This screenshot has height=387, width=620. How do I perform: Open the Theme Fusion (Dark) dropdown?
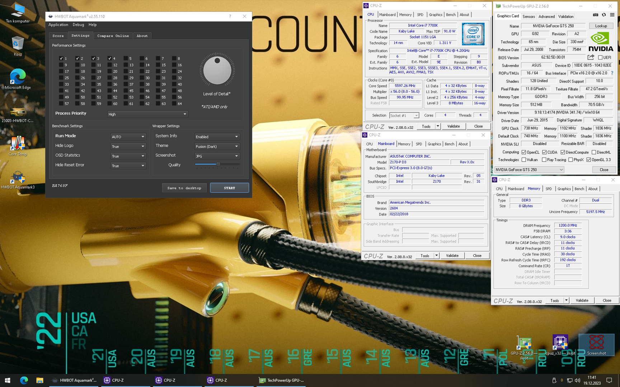coord(217,146)
